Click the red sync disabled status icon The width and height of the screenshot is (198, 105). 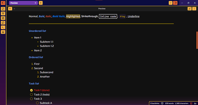[x=191, y=103]
